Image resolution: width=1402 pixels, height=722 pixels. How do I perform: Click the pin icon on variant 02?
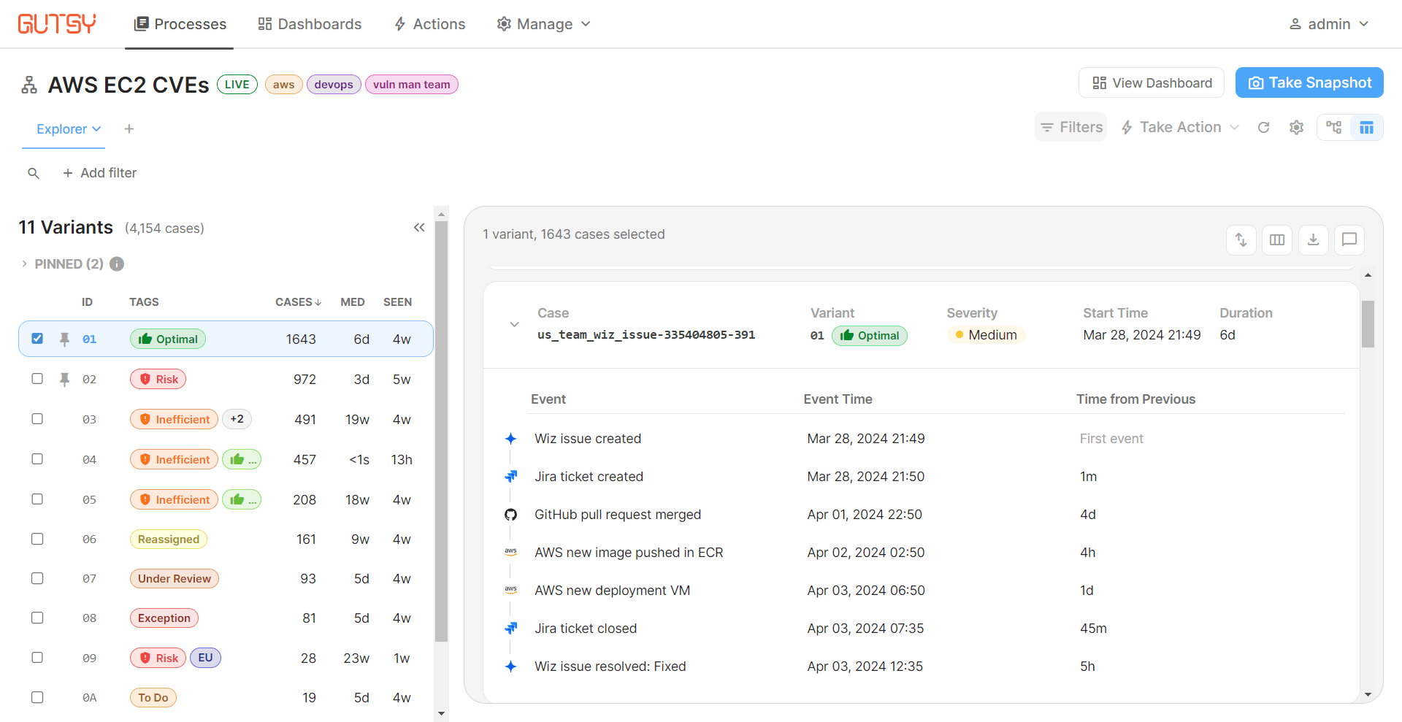64,379
